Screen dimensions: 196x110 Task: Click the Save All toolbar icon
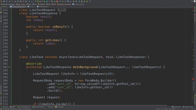[x=4, y=1]
